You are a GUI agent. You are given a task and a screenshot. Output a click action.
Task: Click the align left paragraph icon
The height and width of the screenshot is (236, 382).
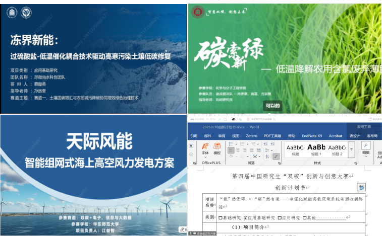pos(230,150)
